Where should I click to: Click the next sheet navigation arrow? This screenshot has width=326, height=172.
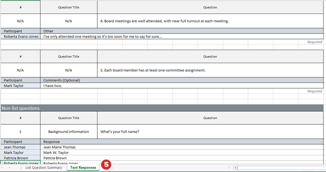click(x=9, y=168)
